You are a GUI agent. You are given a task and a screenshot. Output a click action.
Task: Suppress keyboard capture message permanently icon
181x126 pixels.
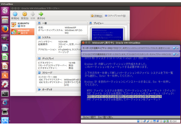(x=177, y=48)
